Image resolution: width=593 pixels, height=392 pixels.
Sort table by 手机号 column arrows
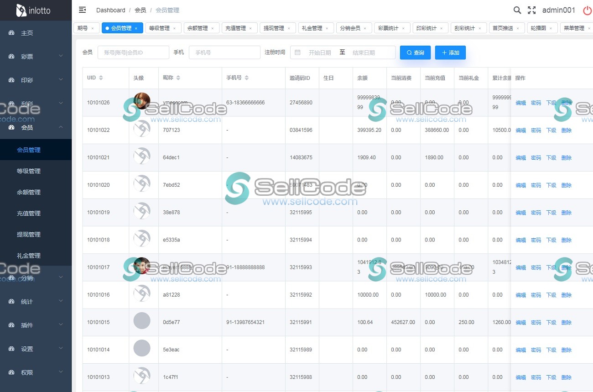[x=247, y=78]
